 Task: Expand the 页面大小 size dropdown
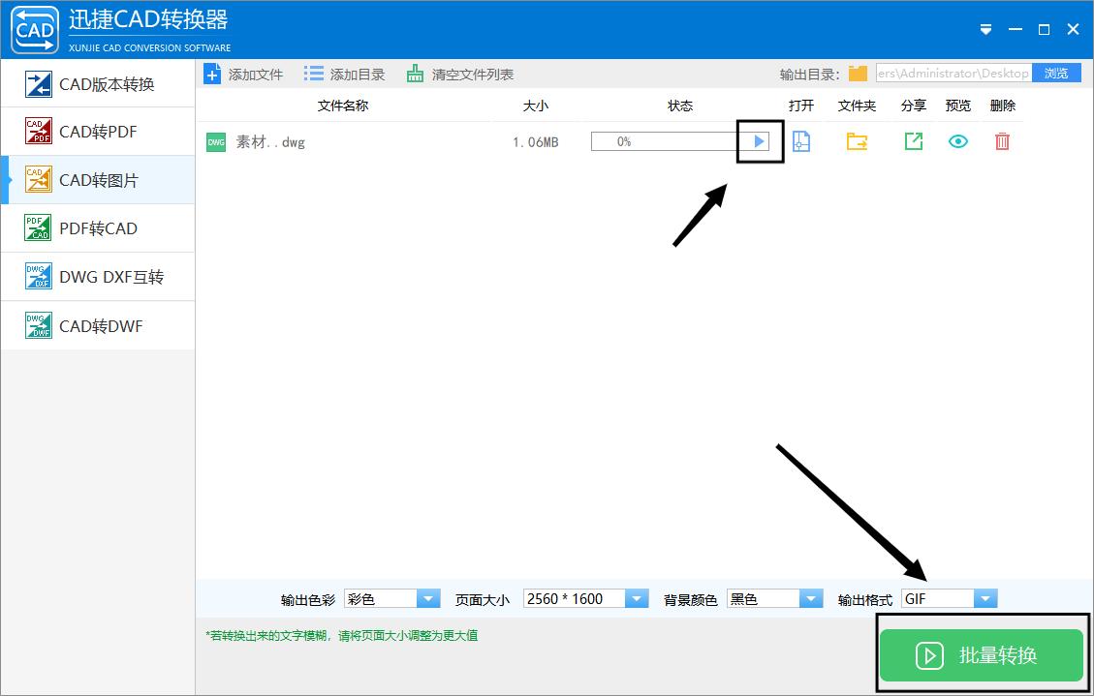click(x=637, y=598)
